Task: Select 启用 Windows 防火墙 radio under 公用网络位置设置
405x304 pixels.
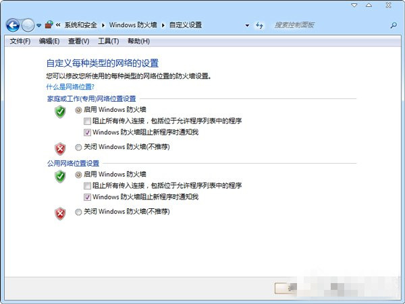Action: pos(78,175)
